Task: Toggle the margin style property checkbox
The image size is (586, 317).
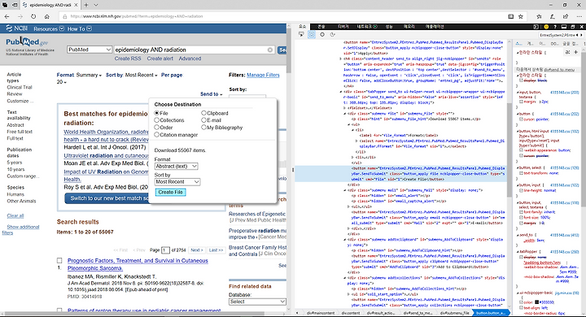Action: 522,101
